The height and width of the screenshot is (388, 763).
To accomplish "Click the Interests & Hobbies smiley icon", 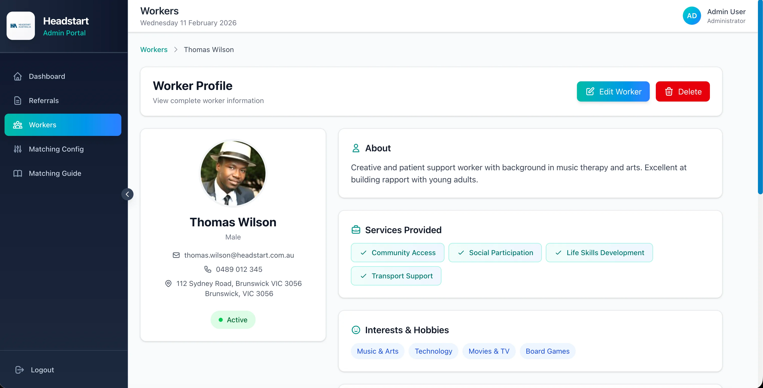I will coord(356,330).
